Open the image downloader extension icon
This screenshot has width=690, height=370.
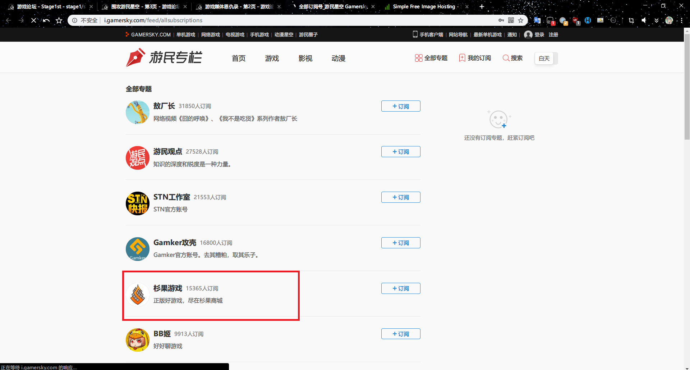point(600,20)
